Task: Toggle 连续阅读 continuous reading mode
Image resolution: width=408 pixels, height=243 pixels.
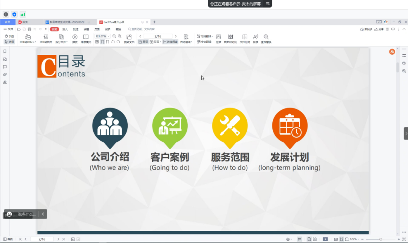Action: [x=170, y=42]
